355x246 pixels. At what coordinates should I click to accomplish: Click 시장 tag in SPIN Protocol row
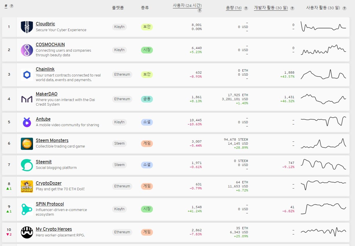point(147,209)
